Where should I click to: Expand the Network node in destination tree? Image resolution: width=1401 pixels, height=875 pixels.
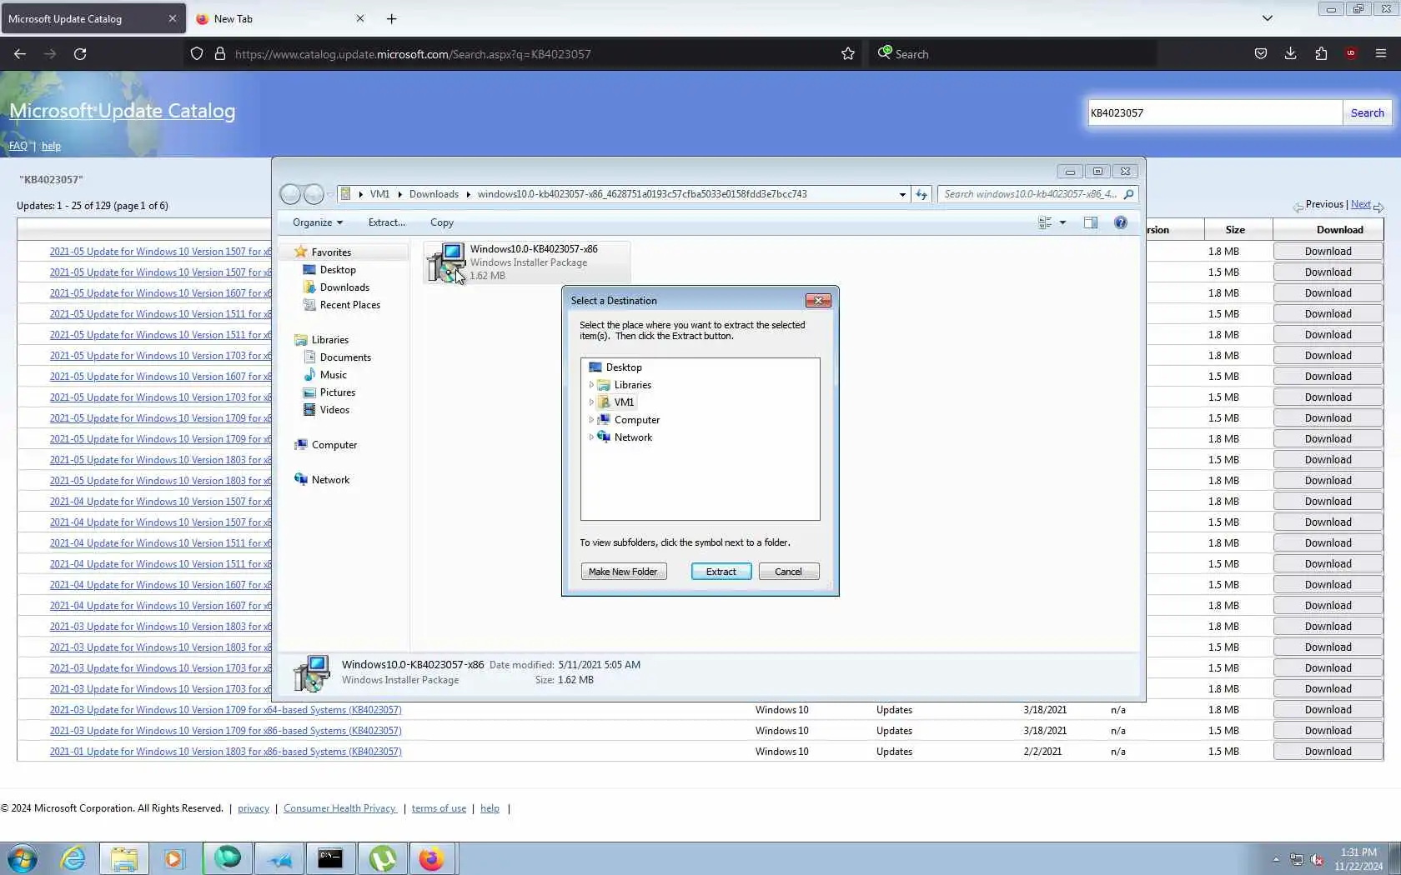[591, 437]
